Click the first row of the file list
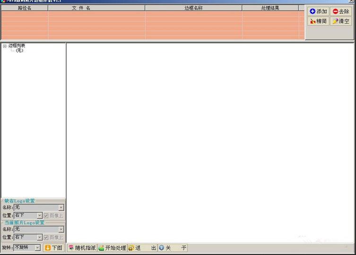The image size is (356, 255). coord(153,14)
